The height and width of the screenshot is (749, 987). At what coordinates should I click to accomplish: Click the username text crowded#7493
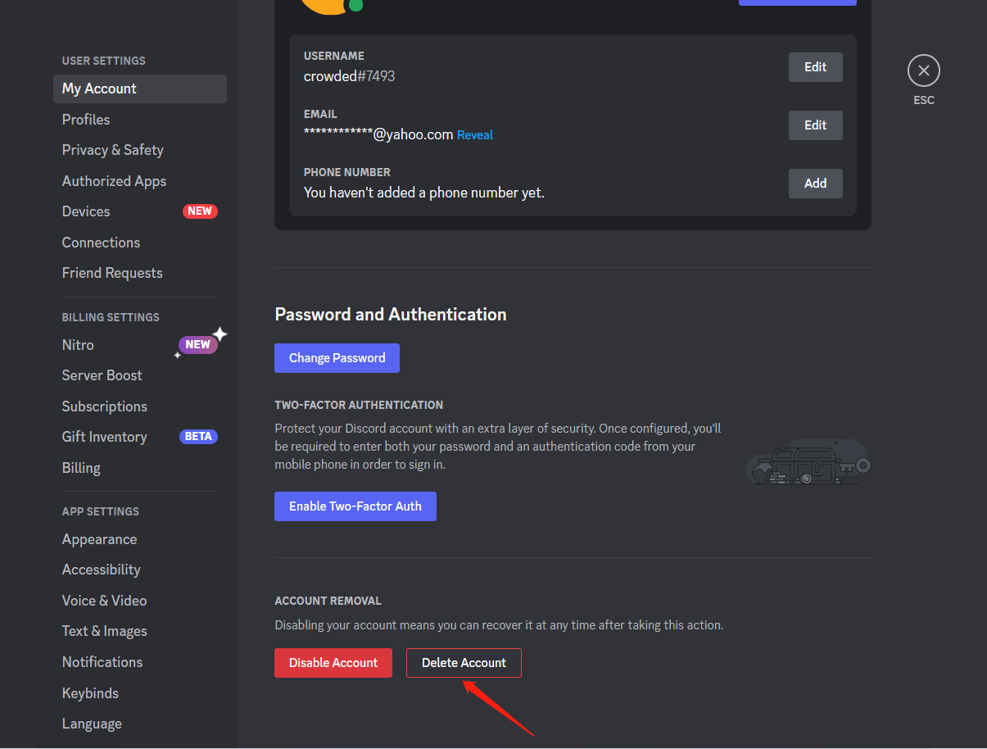[350, 76]
